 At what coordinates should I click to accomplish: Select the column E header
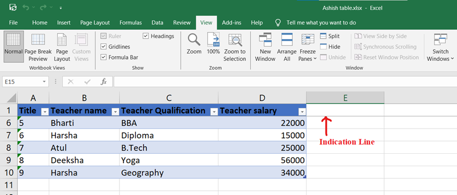click(x=345, y=98)
